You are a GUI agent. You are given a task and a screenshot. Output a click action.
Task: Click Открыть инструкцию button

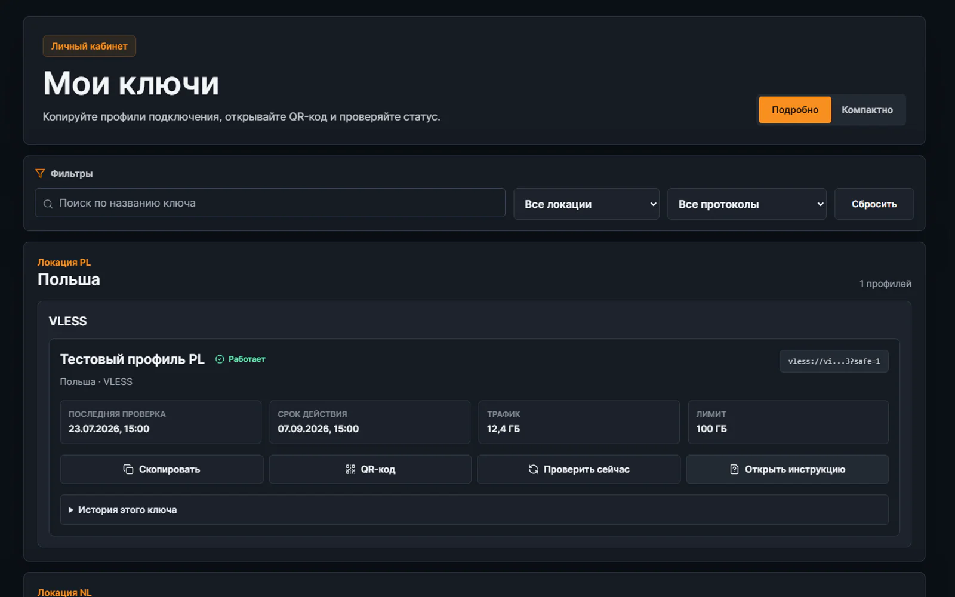click(x=787, y=469)
